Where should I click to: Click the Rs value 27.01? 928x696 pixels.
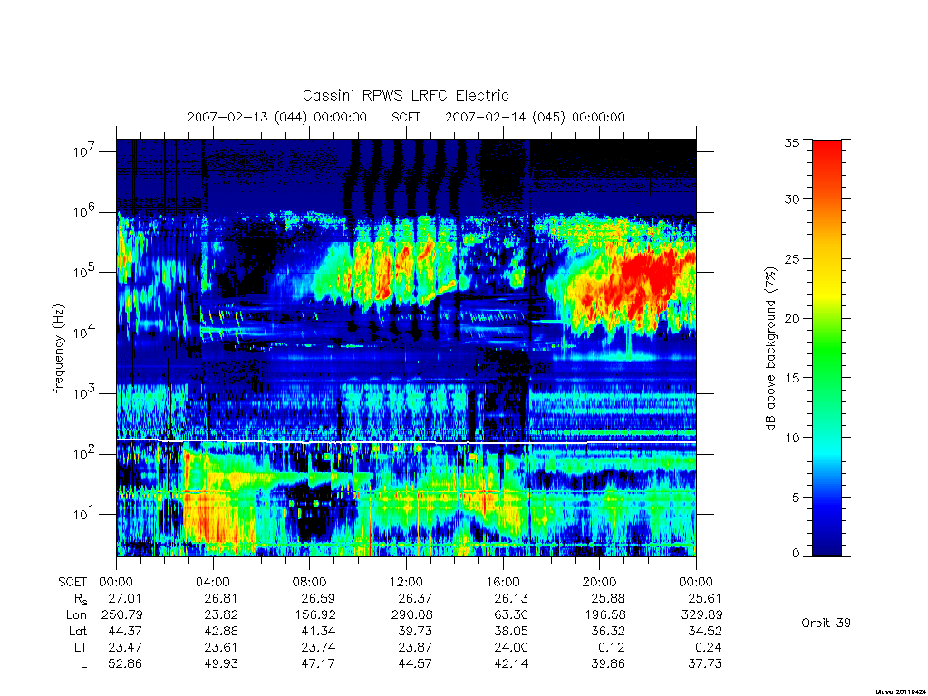coord(125,598)
